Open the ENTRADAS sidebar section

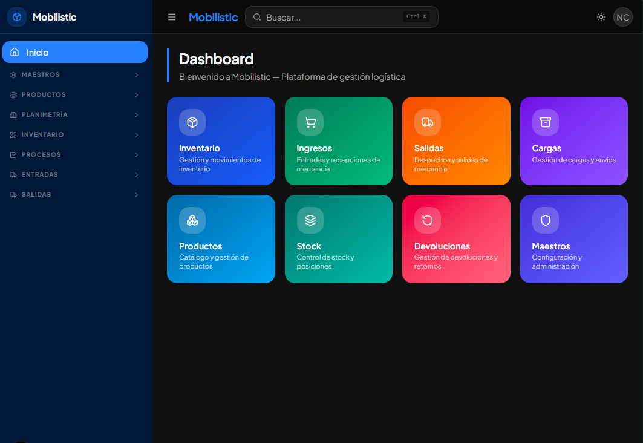(75, 175)
